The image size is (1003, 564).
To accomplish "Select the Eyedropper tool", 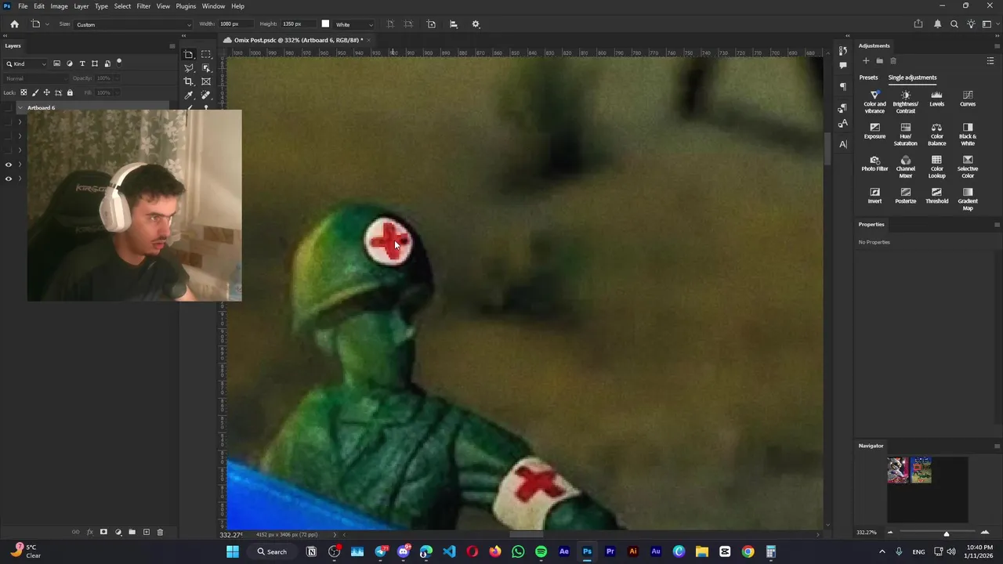I will pyautogui.click(x=189, y=96).
